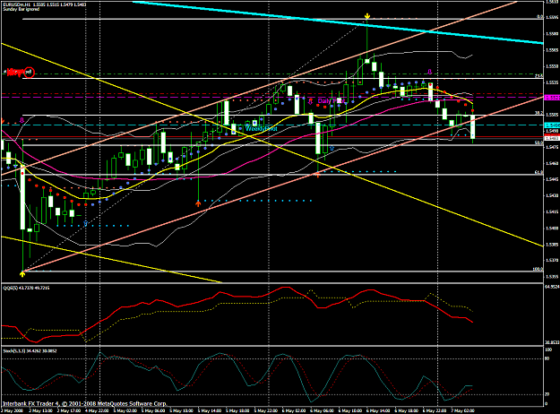Click magenta down arrow beside Daily Pivot label
This screenshot has width=560, height=414.
click(x=311, y=101)
